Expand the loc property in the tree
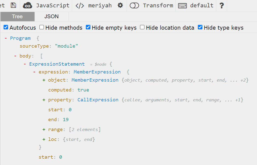The width and height of the screenshot is (257, 165). (44, 139)
